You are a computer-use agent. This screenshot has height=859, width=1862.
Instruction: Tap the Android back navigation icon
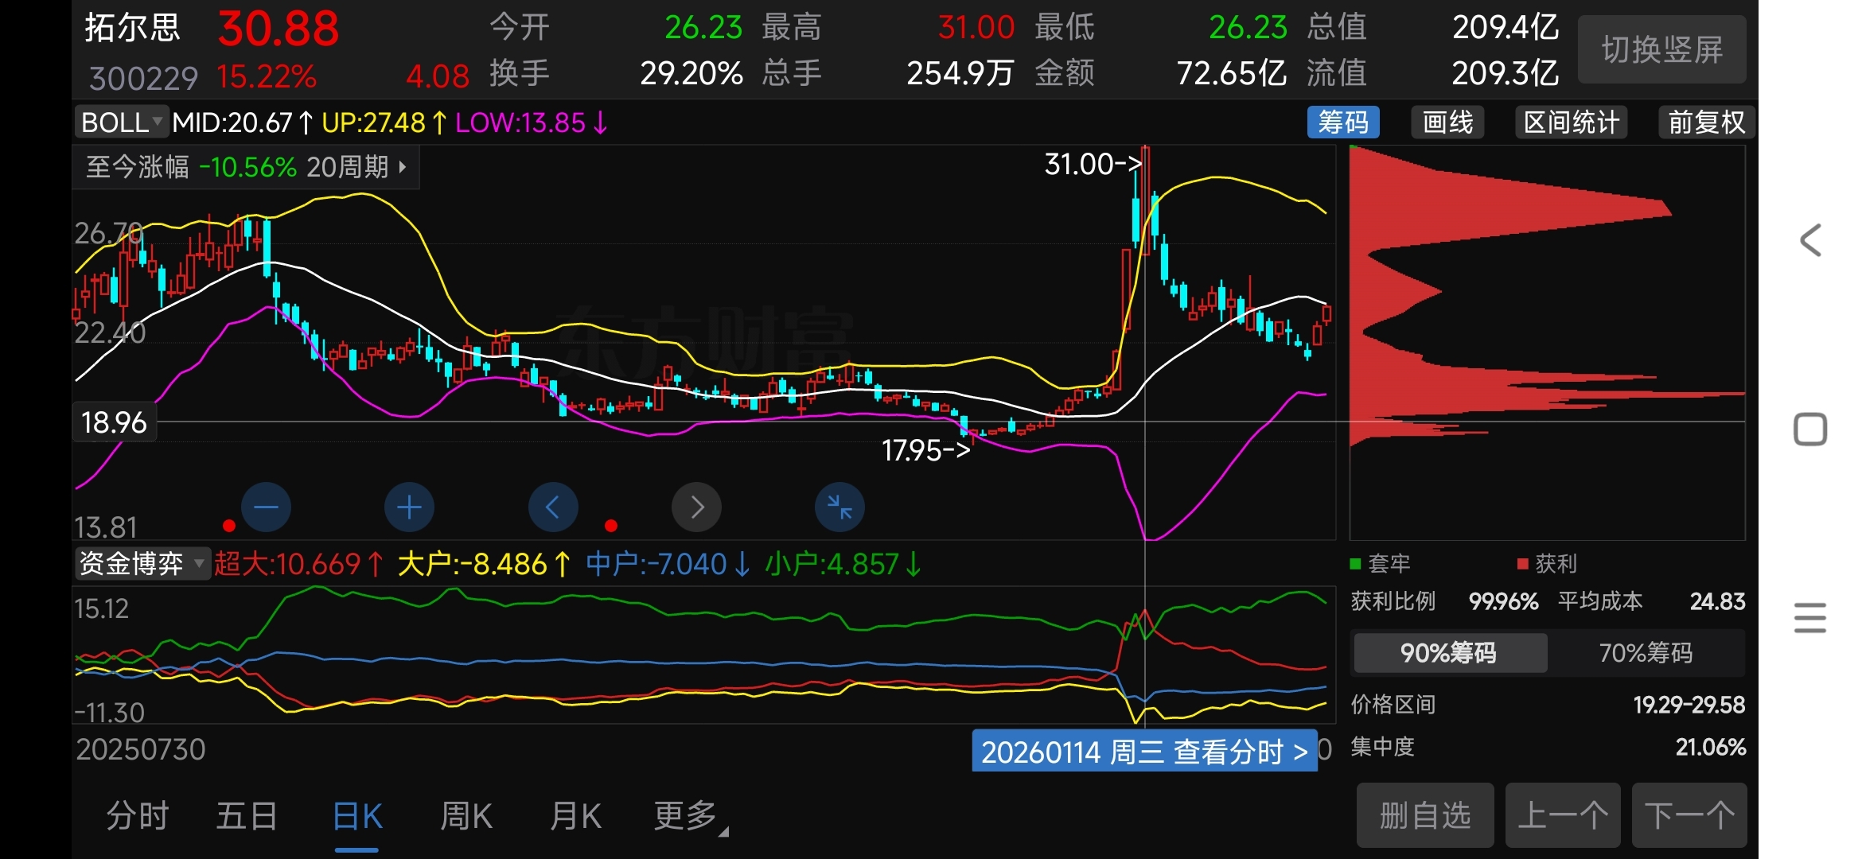(1810, 239)
